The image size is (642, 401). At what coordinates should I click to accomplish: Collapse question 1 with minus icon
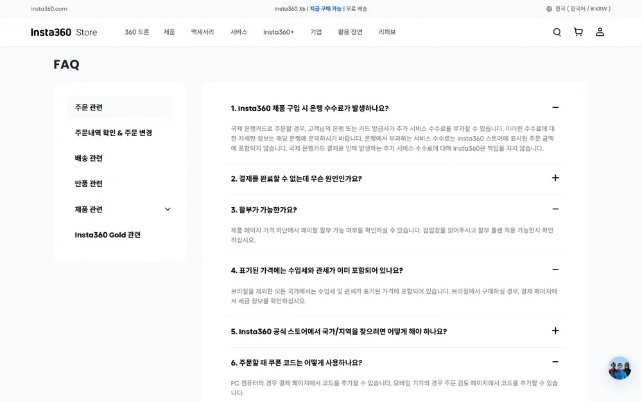pyautogui.click(x=555, y=108)
